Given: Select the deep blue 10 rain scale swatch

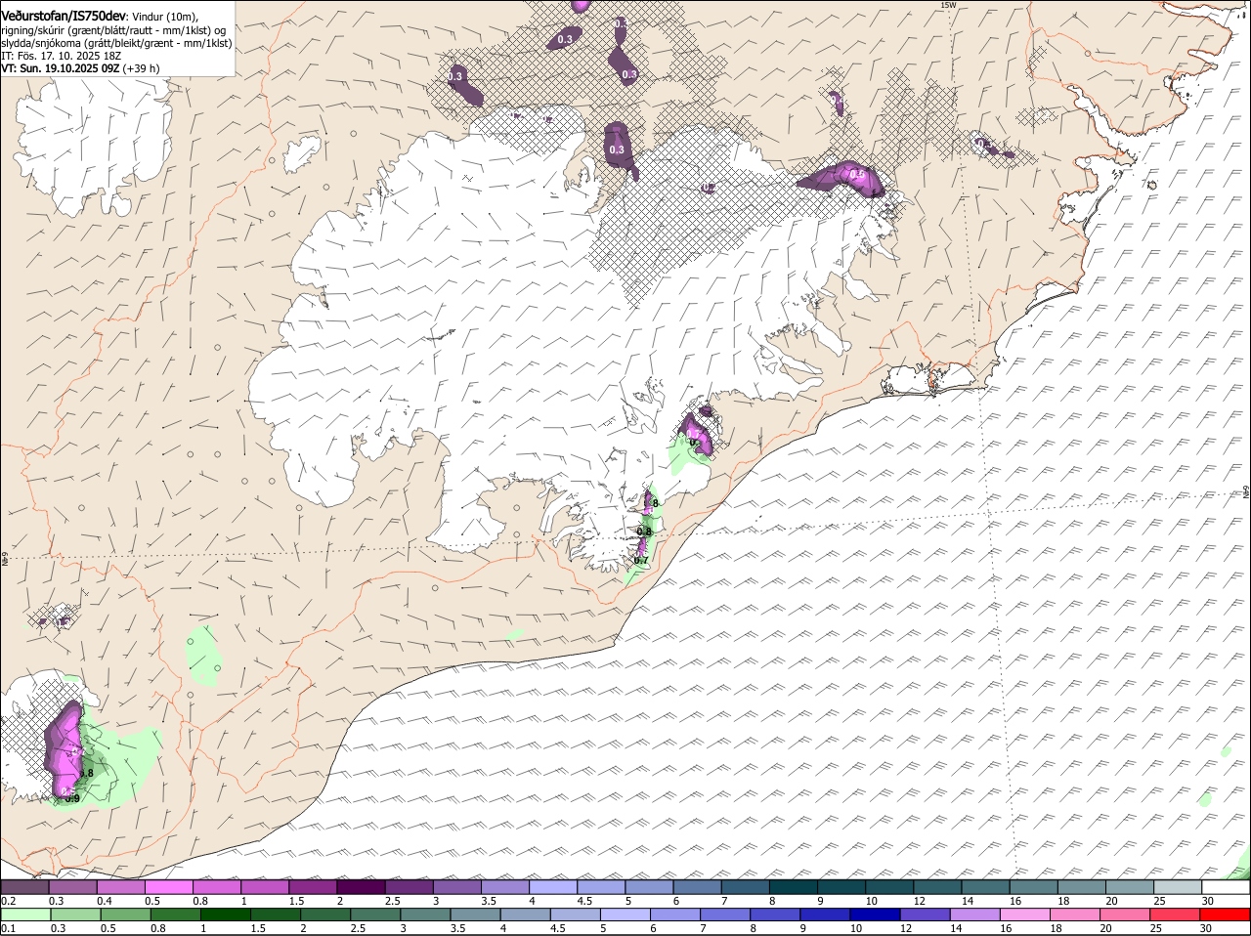Looking at the screenshot, I should point(874,915).
